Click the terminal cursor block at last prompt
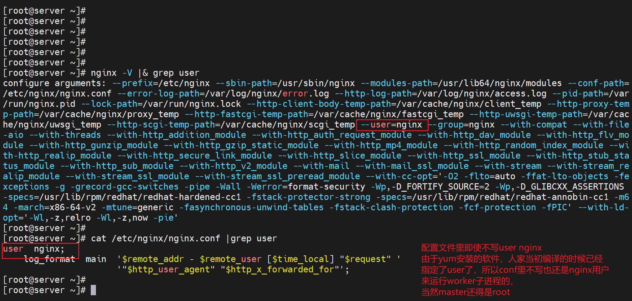Viewport: 632px width, 301px height. tap(94, 290)
